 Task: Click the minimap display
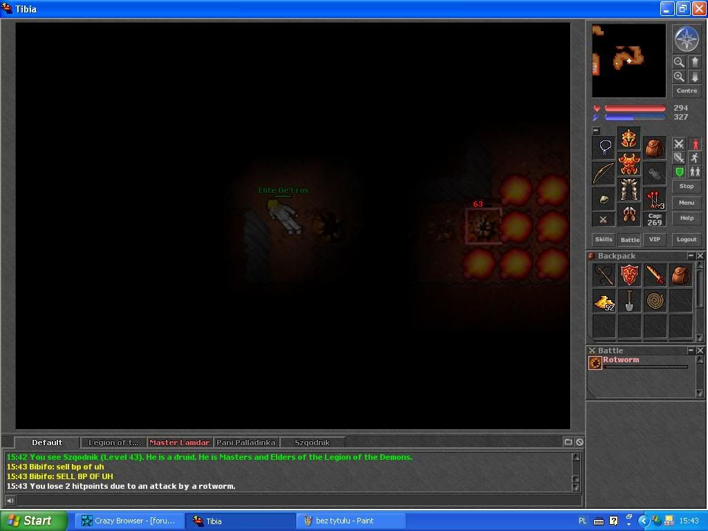click(x=628, y=61)
